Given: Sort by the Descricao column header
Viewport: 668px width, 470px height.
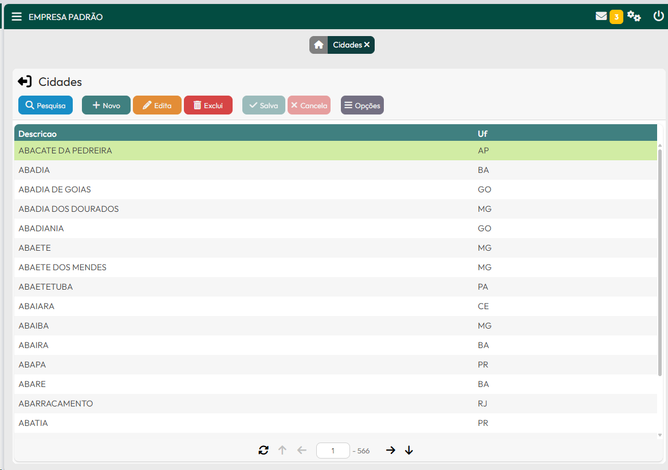Looking at the screenshot, I should pos(38,134).
